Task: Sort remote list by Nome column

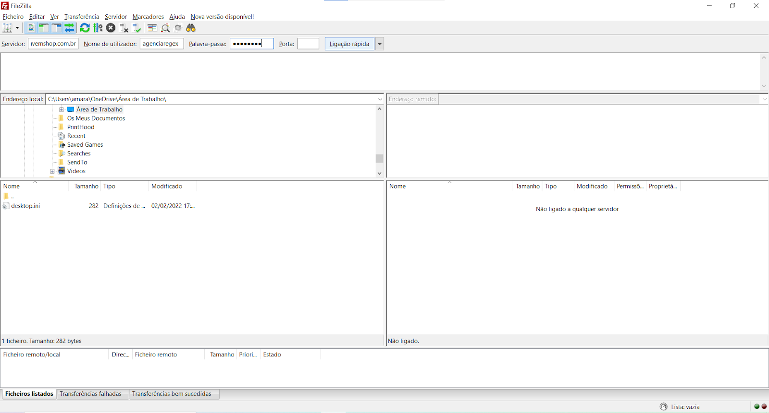Action: 449,186
